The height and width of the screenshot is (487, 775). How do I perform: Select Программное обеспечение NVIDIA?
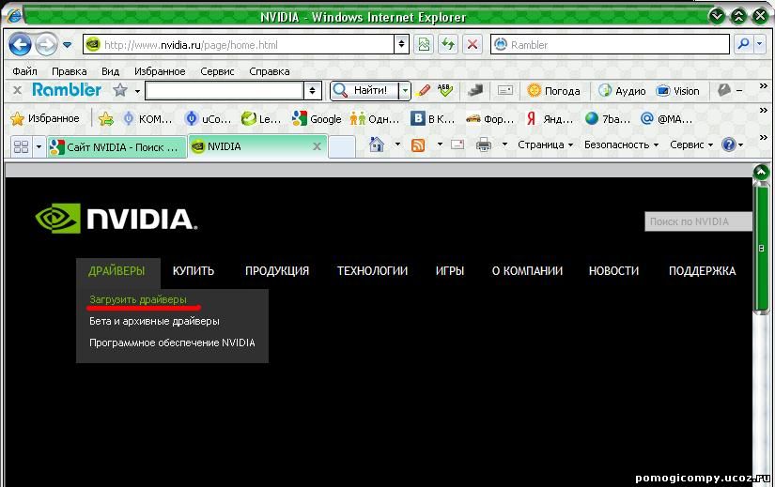point(172,342)
